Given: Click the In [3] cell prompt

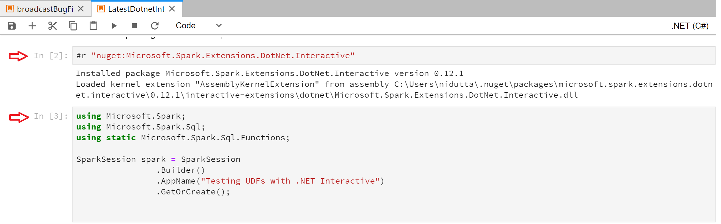Looking at the screenshot, I should click(x=51, y=116).
